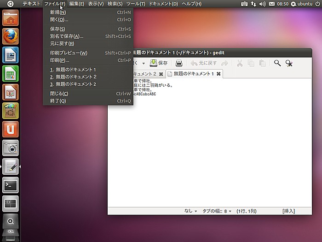Viewport: 322px width, 242px height.
Task: Open the keyboard input indicator in panel
Action: (244, 4)
